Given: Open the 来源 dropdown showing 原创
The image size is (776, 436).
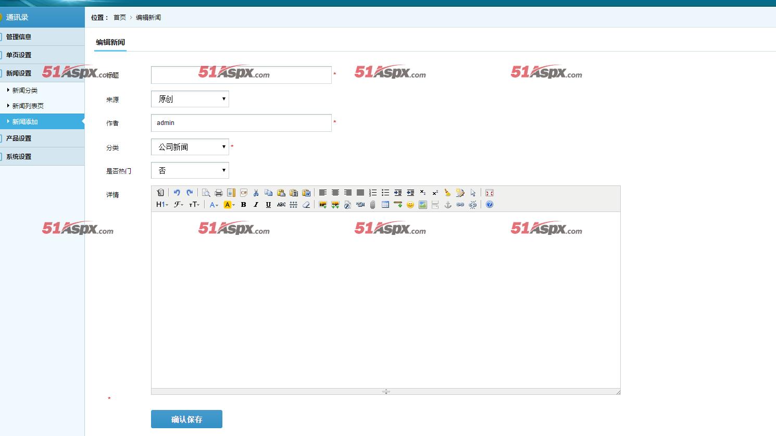Looking at the screenshot, I should 190,99.
